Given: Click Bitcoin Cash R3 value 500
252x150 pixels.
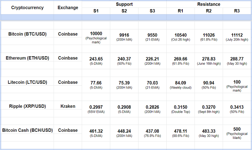Looking at the screenshot, I should 237,129.
